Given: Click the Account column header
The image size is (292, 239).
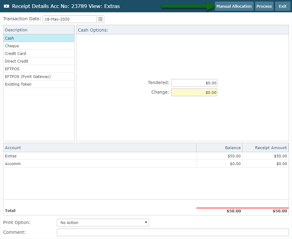Looking at the screenshot, I should click(x=100, y=148).
